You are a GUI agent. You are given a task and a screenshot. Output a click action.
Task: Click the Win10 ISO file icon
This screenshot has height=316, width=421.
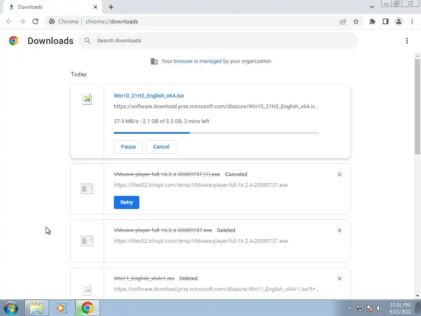coord(87,99)
